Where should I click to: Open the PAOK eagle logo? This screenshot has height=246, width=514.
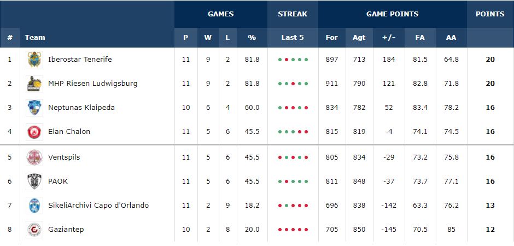[x=34, y=181]
